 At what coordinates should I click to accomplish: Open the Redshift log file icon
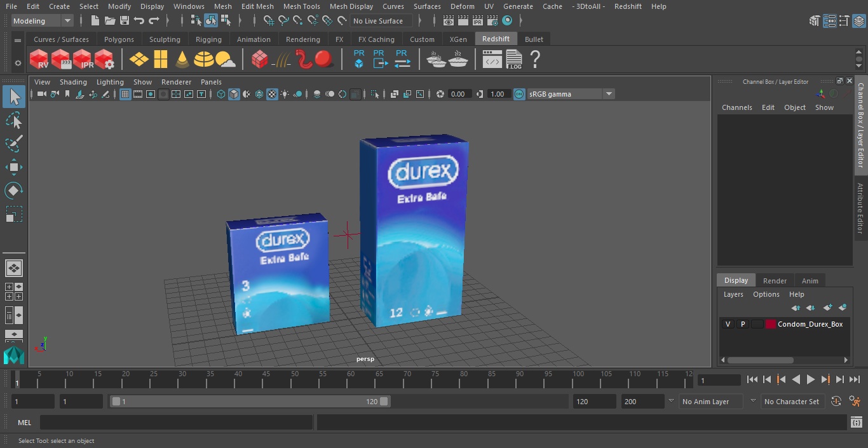coord(514,60)
